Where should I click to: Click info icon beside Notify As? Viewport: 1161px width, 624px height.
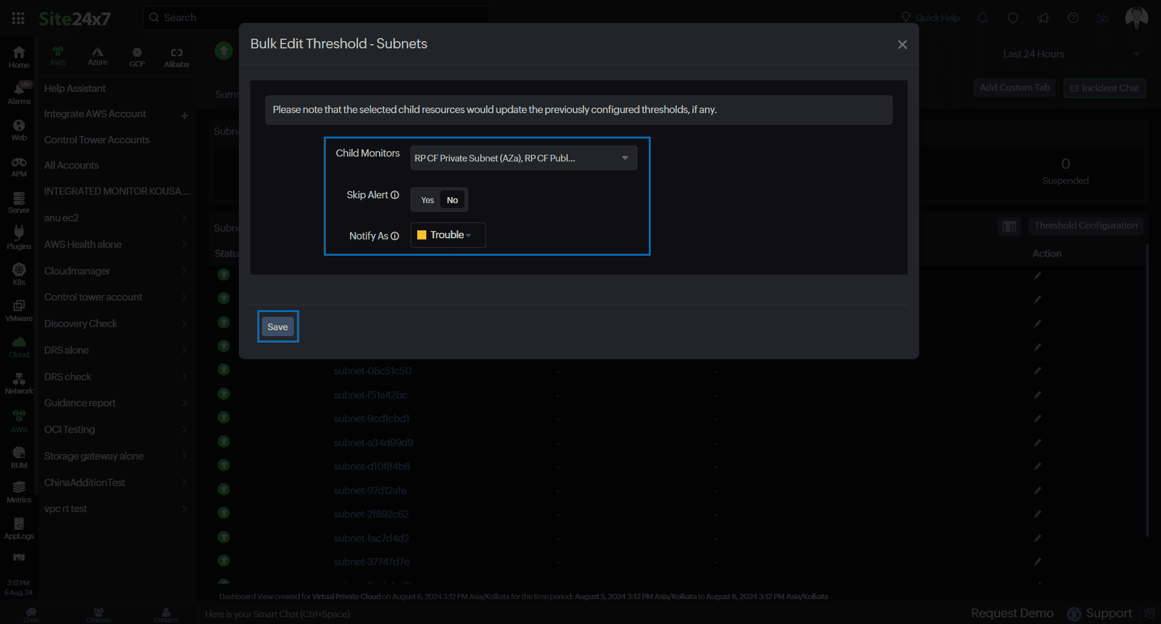click(395, 236)
